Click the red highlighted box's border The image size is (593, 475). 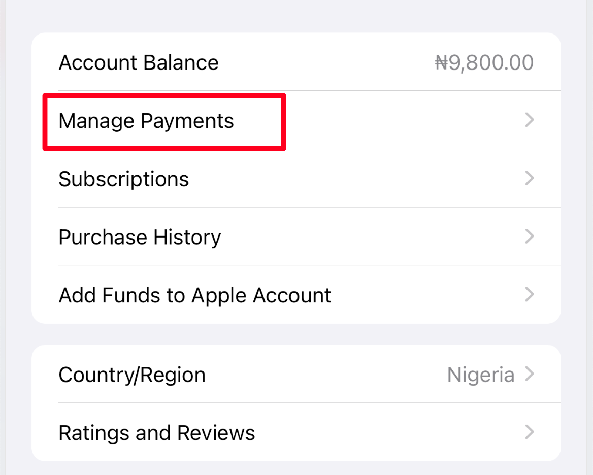164,95
